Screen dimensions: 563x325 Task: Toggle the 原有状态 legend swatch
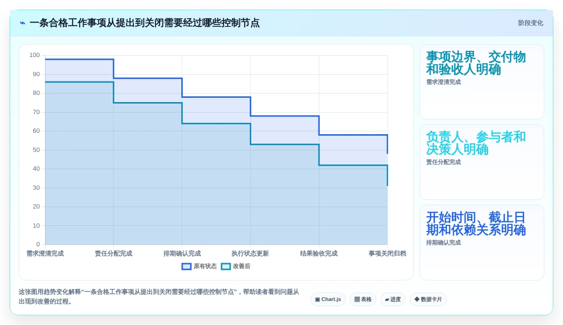(187, 266)
